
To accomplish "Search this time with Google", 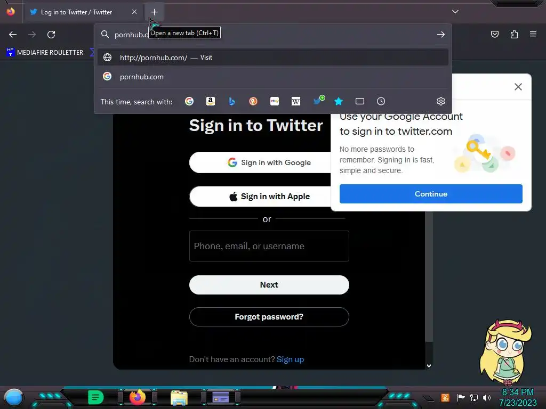I will (189, 101).
